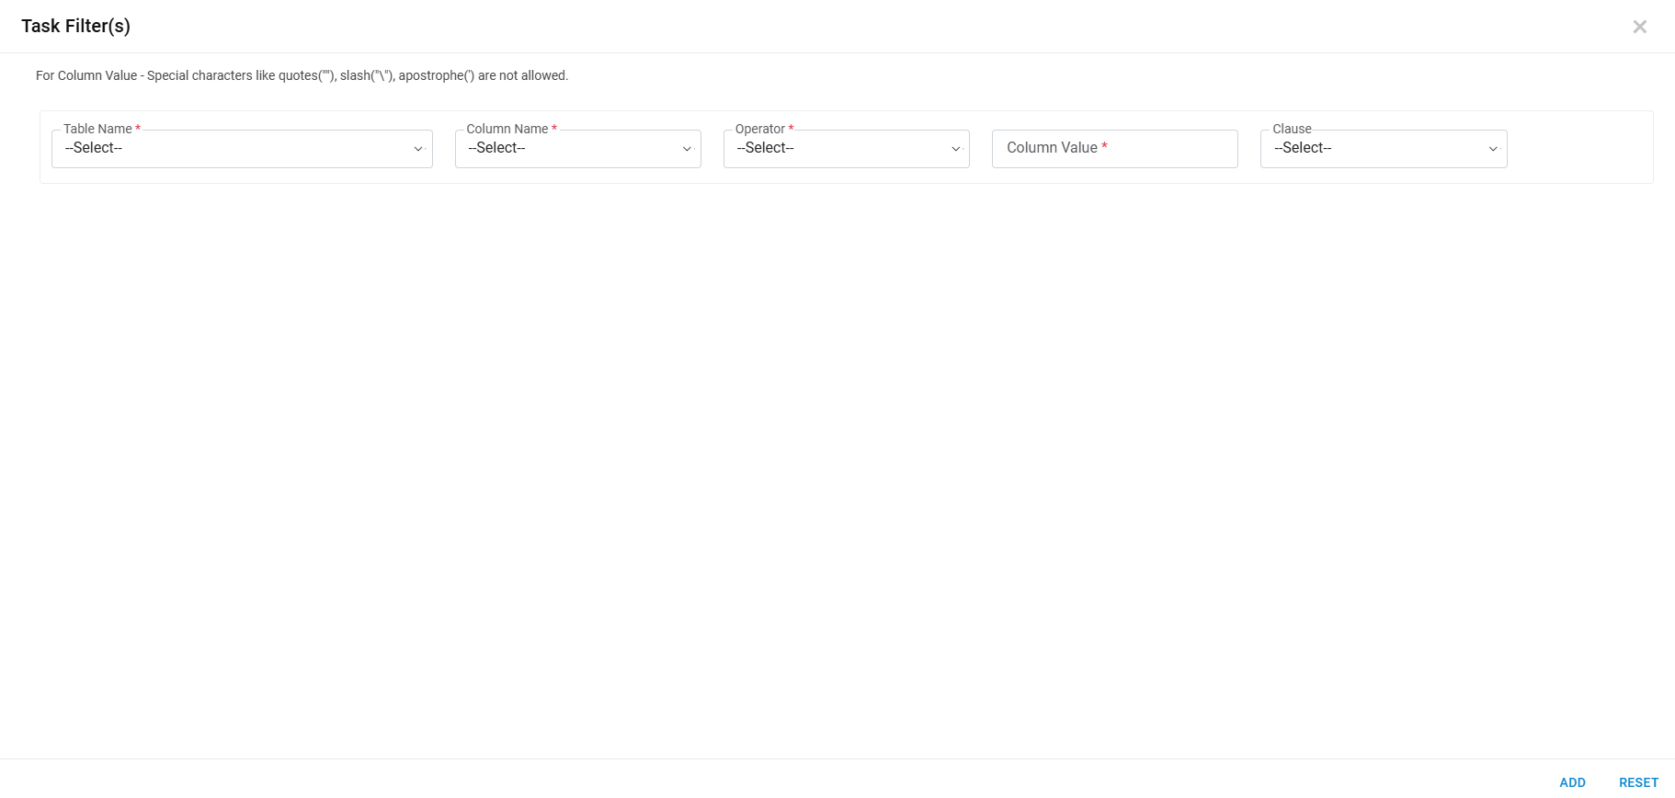
Task: Click the Column Value required asterisk
Action: click(x=1104, y=146)
